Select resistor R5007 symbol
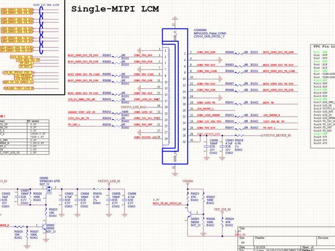Screen dimensions: 335x251 (x=239, y=85)
